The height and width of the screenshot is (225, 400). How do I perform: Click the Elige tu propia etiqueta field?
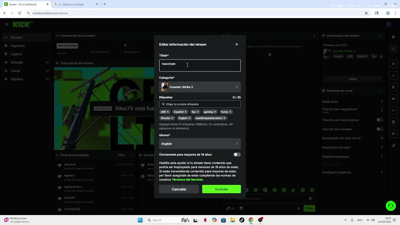200,104
